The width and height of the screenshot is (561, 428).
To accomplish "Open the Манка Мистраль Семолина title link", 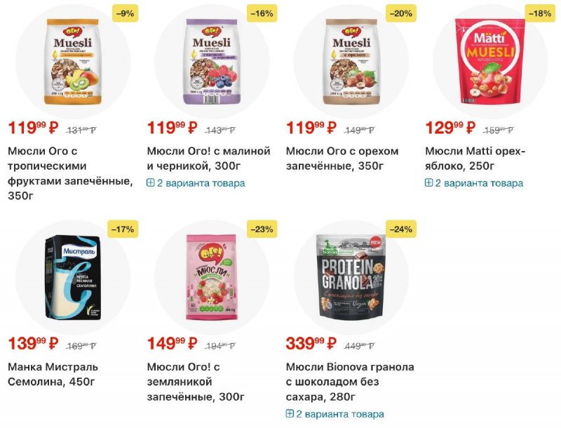I will pos(53,374).
